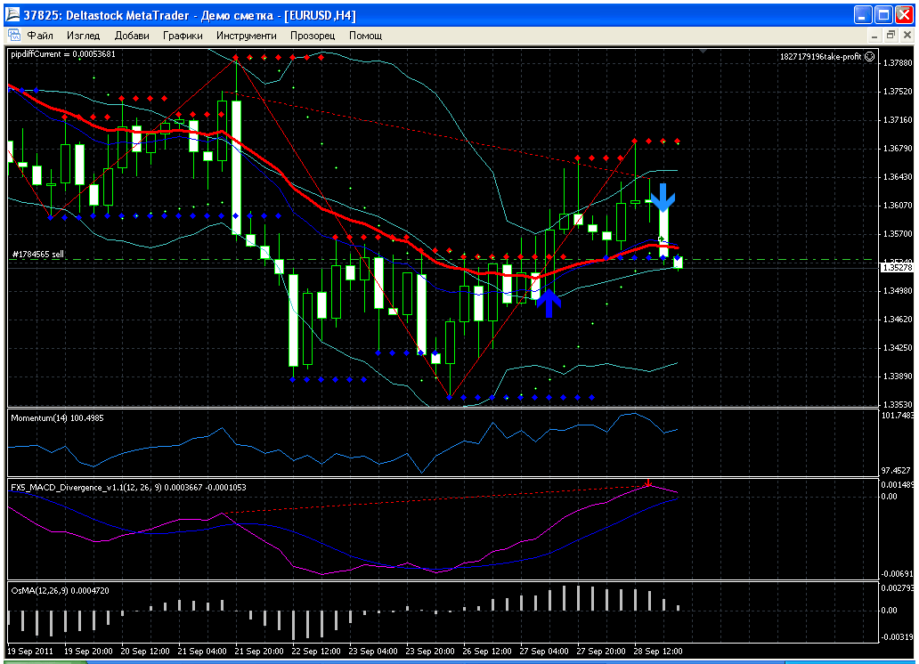Click the FX5_MACD_Divergence_v1.1 indicator label
919x664 pixels.
128,487
